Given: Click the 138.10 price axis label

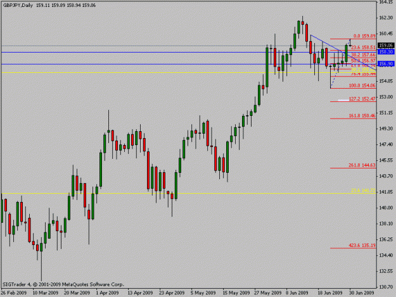Looking at the screenshot, I should coord(386,224).
